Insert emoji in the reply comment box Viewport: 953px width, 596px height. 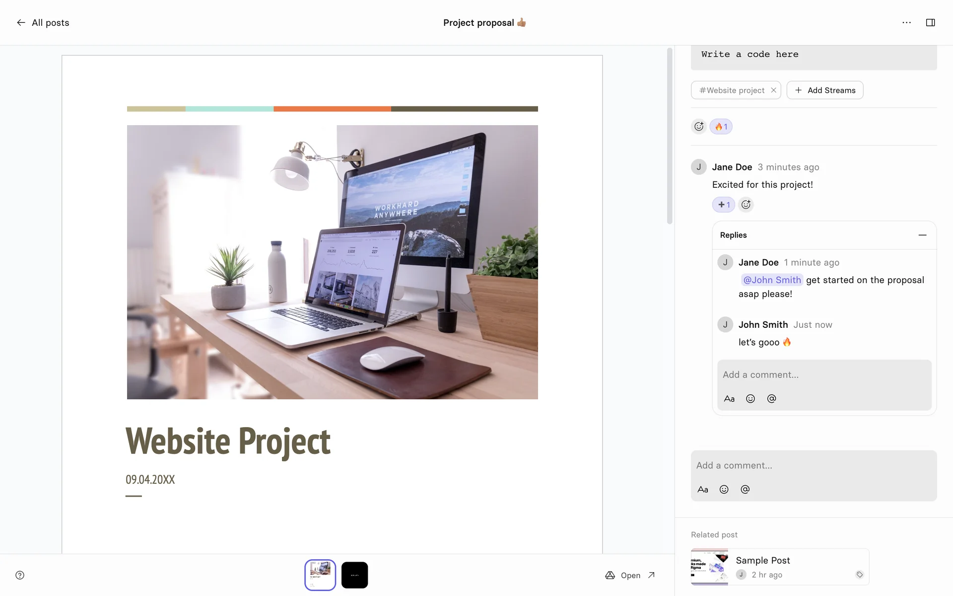(750, 399)
